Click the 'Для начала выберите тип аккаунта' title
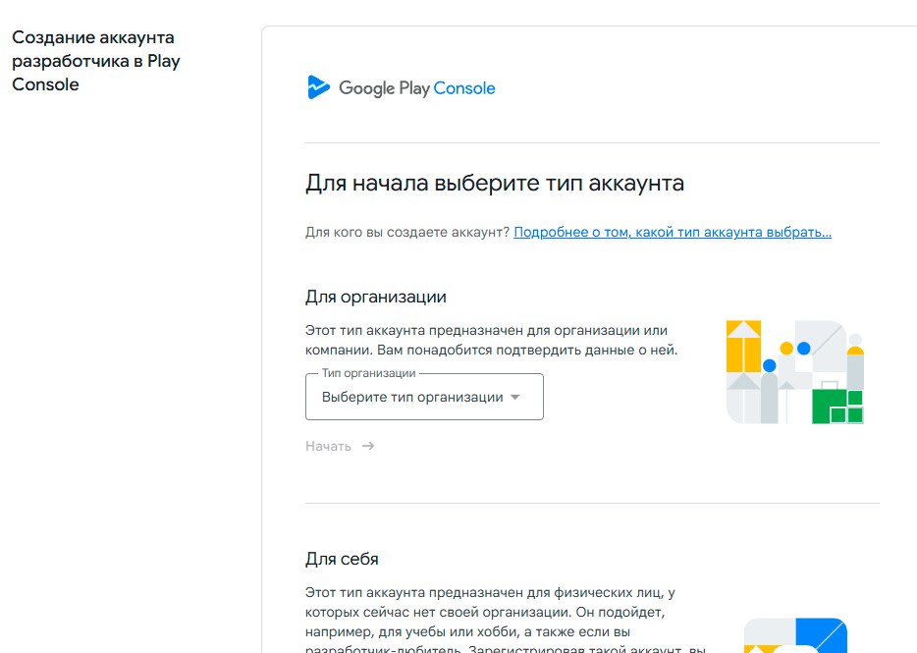This screenshot has height=653, width=917. (494, 184)
